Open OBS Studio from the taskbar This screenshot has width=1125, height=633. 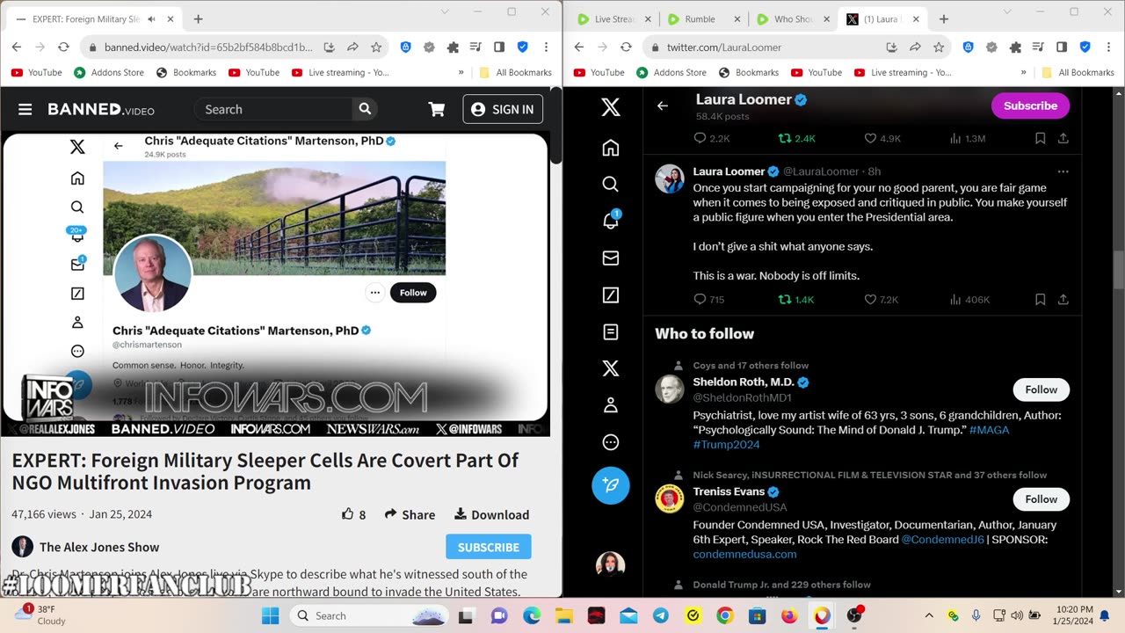853,615
